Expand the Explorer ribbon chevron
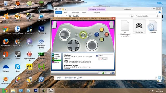Screen dimensions: 166x93 [x=157, y=12]
